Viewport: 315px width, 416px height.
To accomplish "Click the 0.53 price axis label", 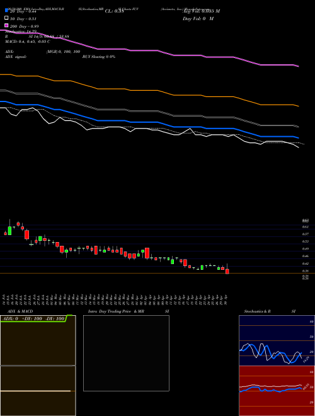I will (x=306, y=241).
